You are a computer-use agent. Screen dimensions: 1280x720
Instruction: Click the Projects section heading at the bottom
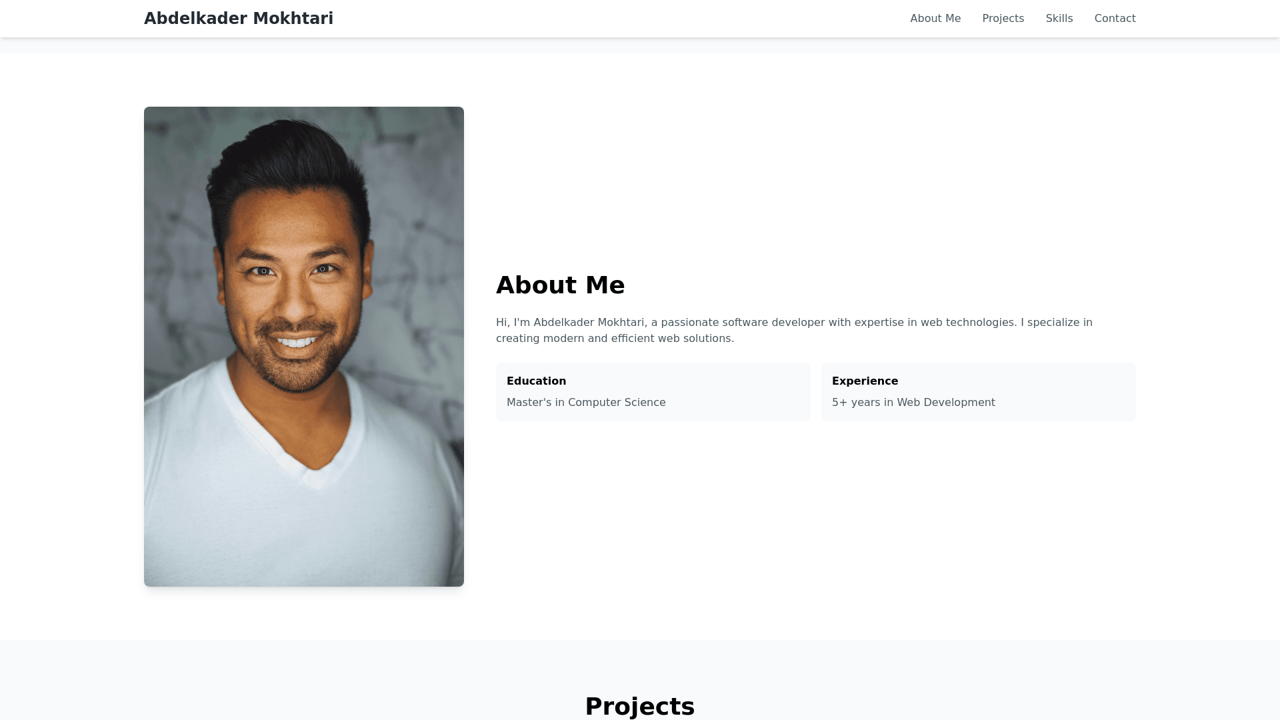[x=640, y=706]
